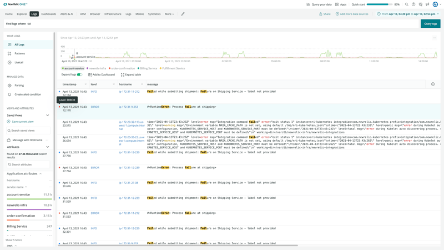Open the global search magnifier icon
The height and width of the screenshot is (250, 444).
coord(407,4)
